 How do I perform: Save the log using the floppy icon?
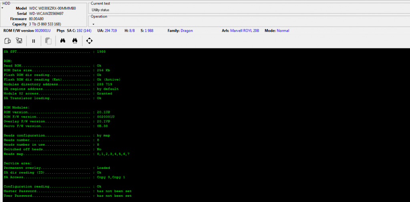pos(19,41)
